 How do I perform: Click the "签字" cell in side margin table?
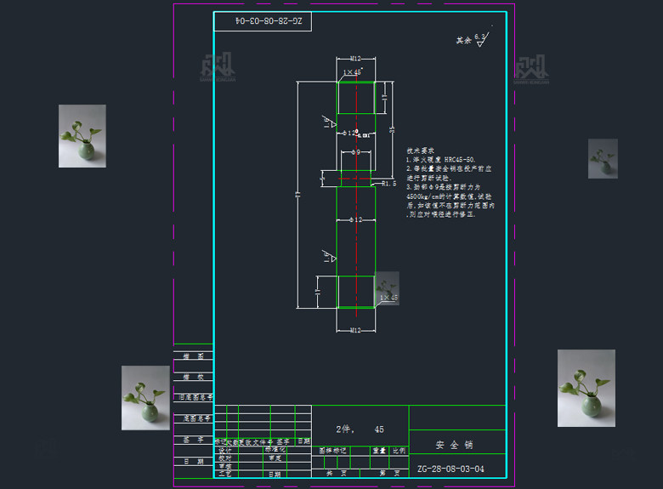(x=193, y=440)
